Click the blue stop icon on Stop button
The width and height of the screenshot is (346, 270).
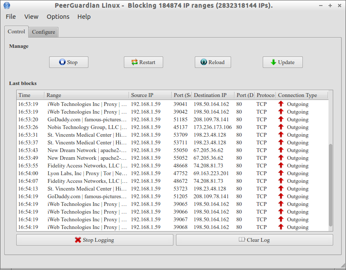pyautogui.click(x=62, y=62)
